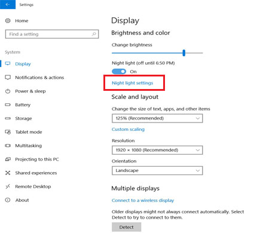Expand the Landscape orientation dropdown
Image resolution: width=263 pixels, height=233 pixels.
click(x=157, y=170)
